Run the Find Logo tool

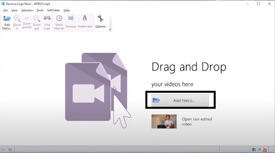(x=47, y=23)
